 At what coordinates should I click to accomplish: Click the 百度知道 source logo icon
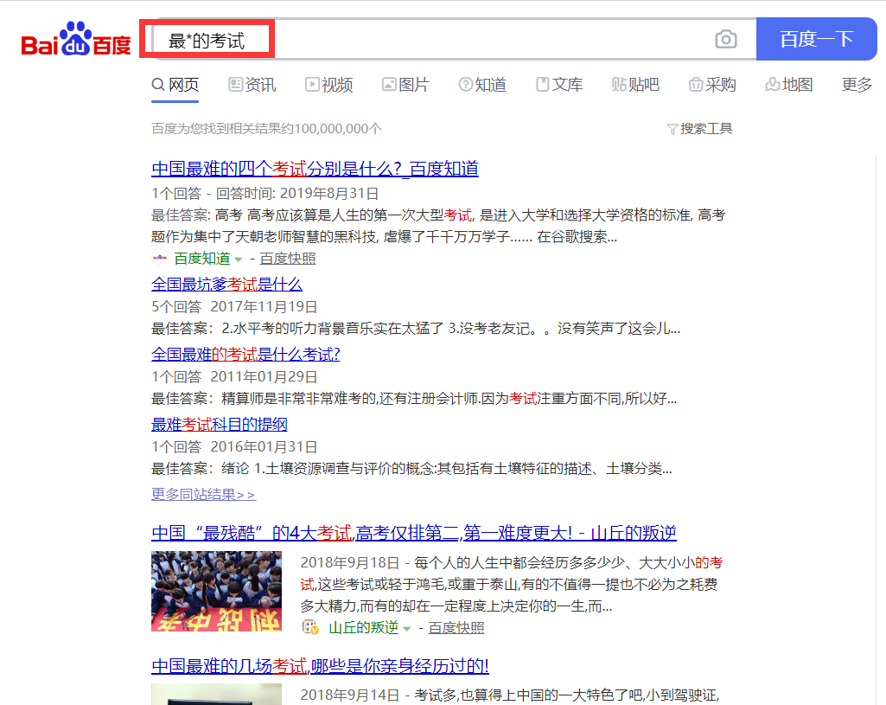[x=160, y=259]
